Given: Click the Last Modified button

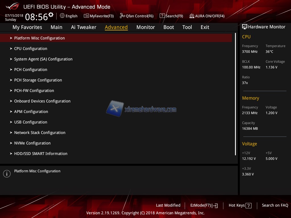Looking at the screenshot, I should pyautogui.click(x=168, y=205).
